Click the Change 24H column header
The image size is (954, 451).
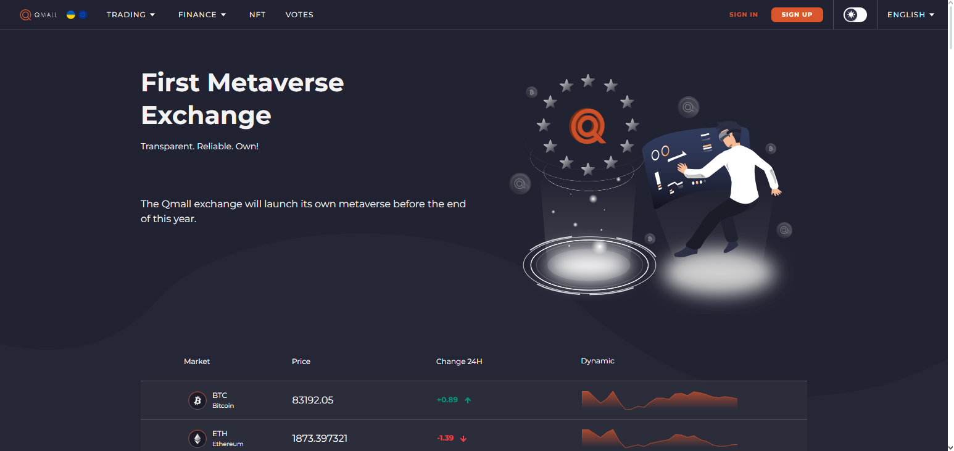coord(459,362)
